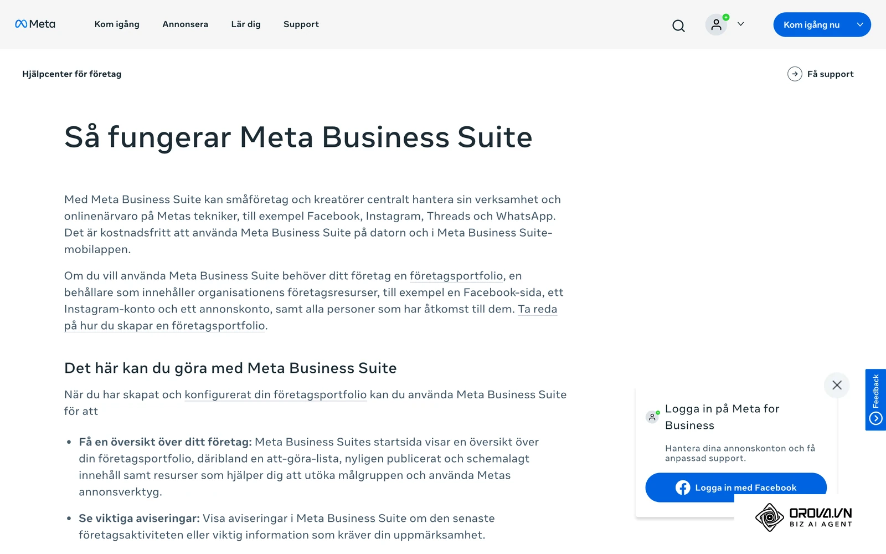Screen dimensions: 886x554
Task: Open Ta reda på hur du skapar link
Action: pyautogui.click(x=311, y=317)
